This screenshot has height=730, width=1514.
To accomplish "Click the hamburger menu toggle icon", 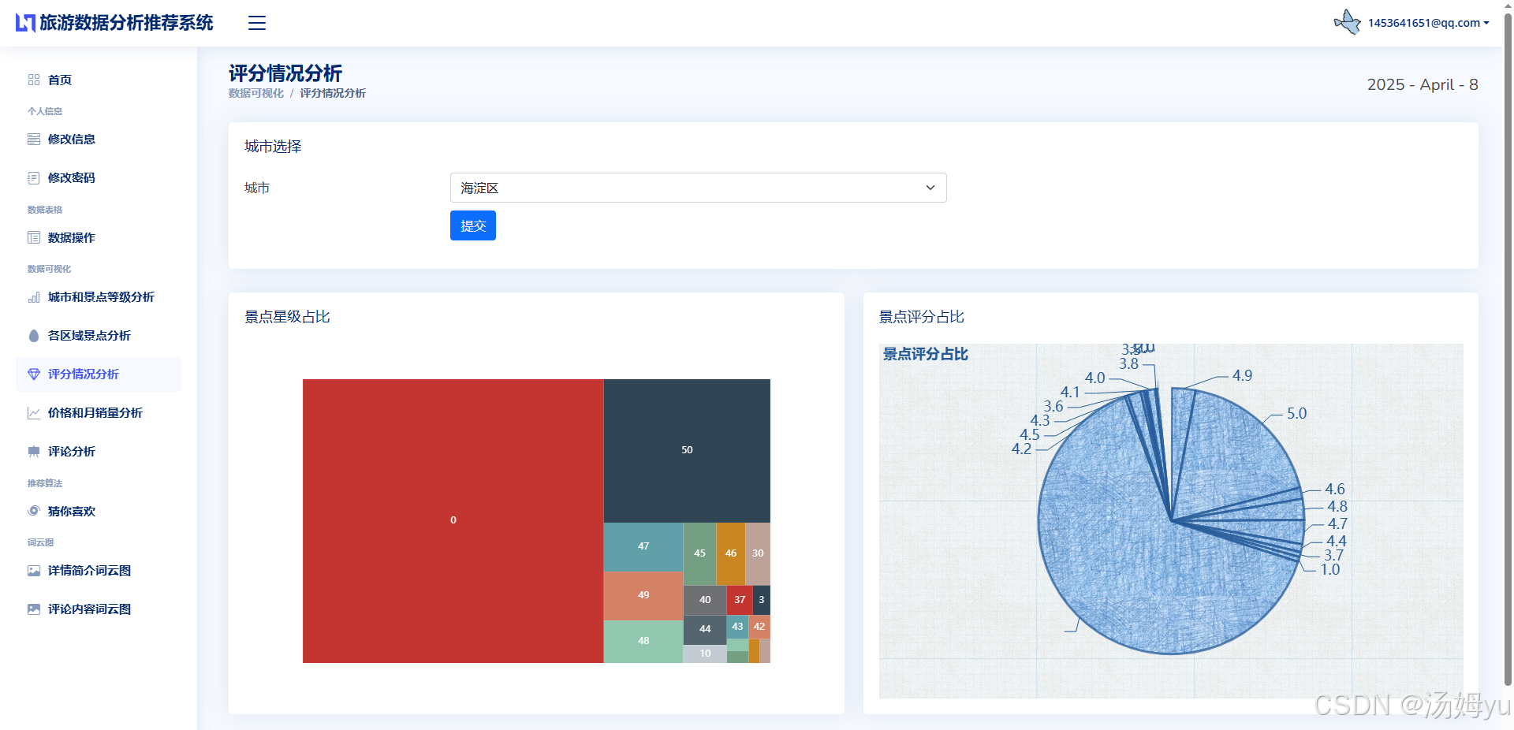I will point(257,23).
